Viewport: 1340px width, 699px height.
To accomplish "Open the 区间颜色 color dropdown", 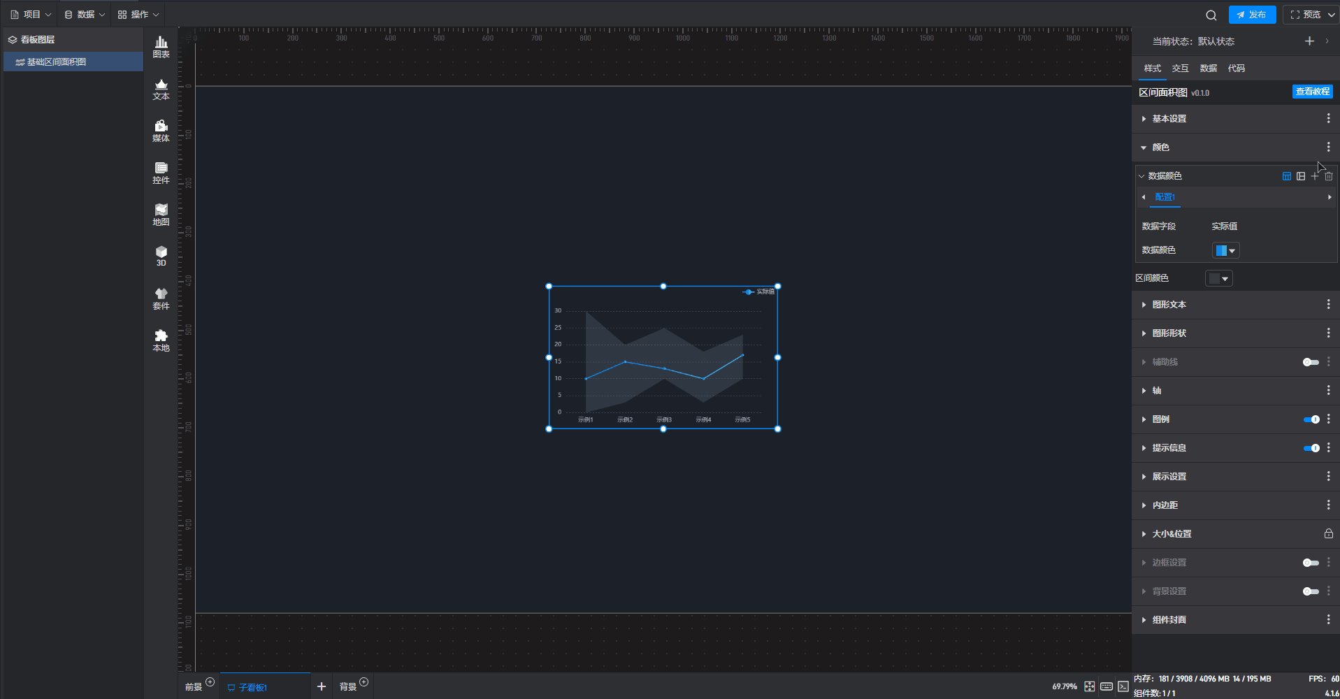I will 1218,279.
